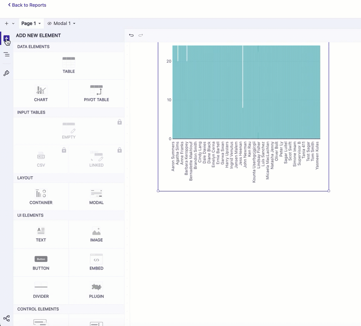
Task: Add a Divider UI element
Action: click(x=41, y=290)
